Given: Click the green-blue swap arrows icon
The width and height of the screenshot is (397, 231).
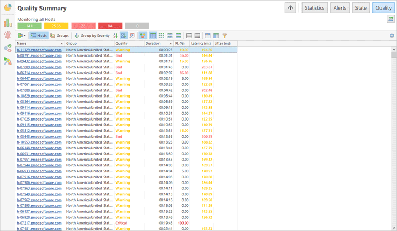Looking at the screenshot, I should click(391, 19).
